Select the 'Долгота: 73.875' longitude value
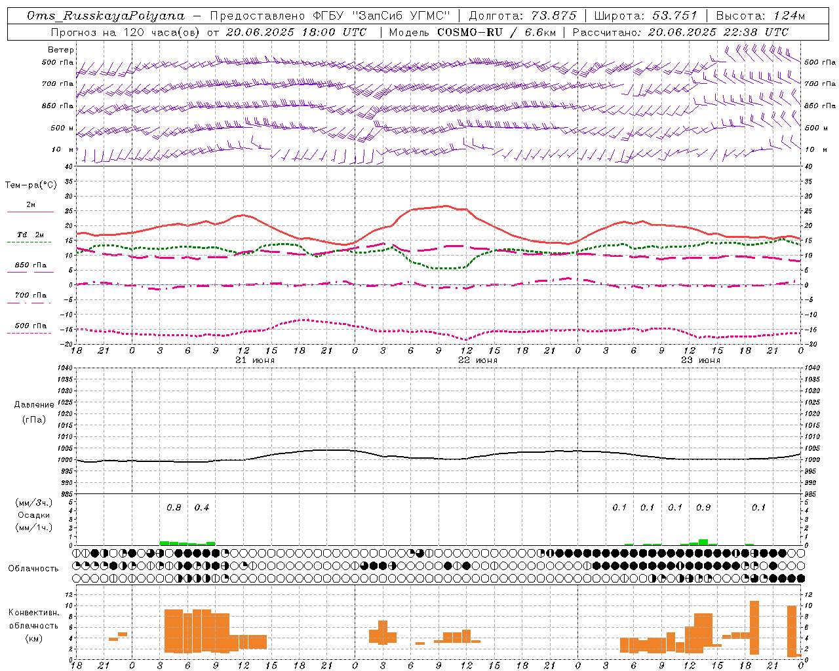 coord(523,16)
